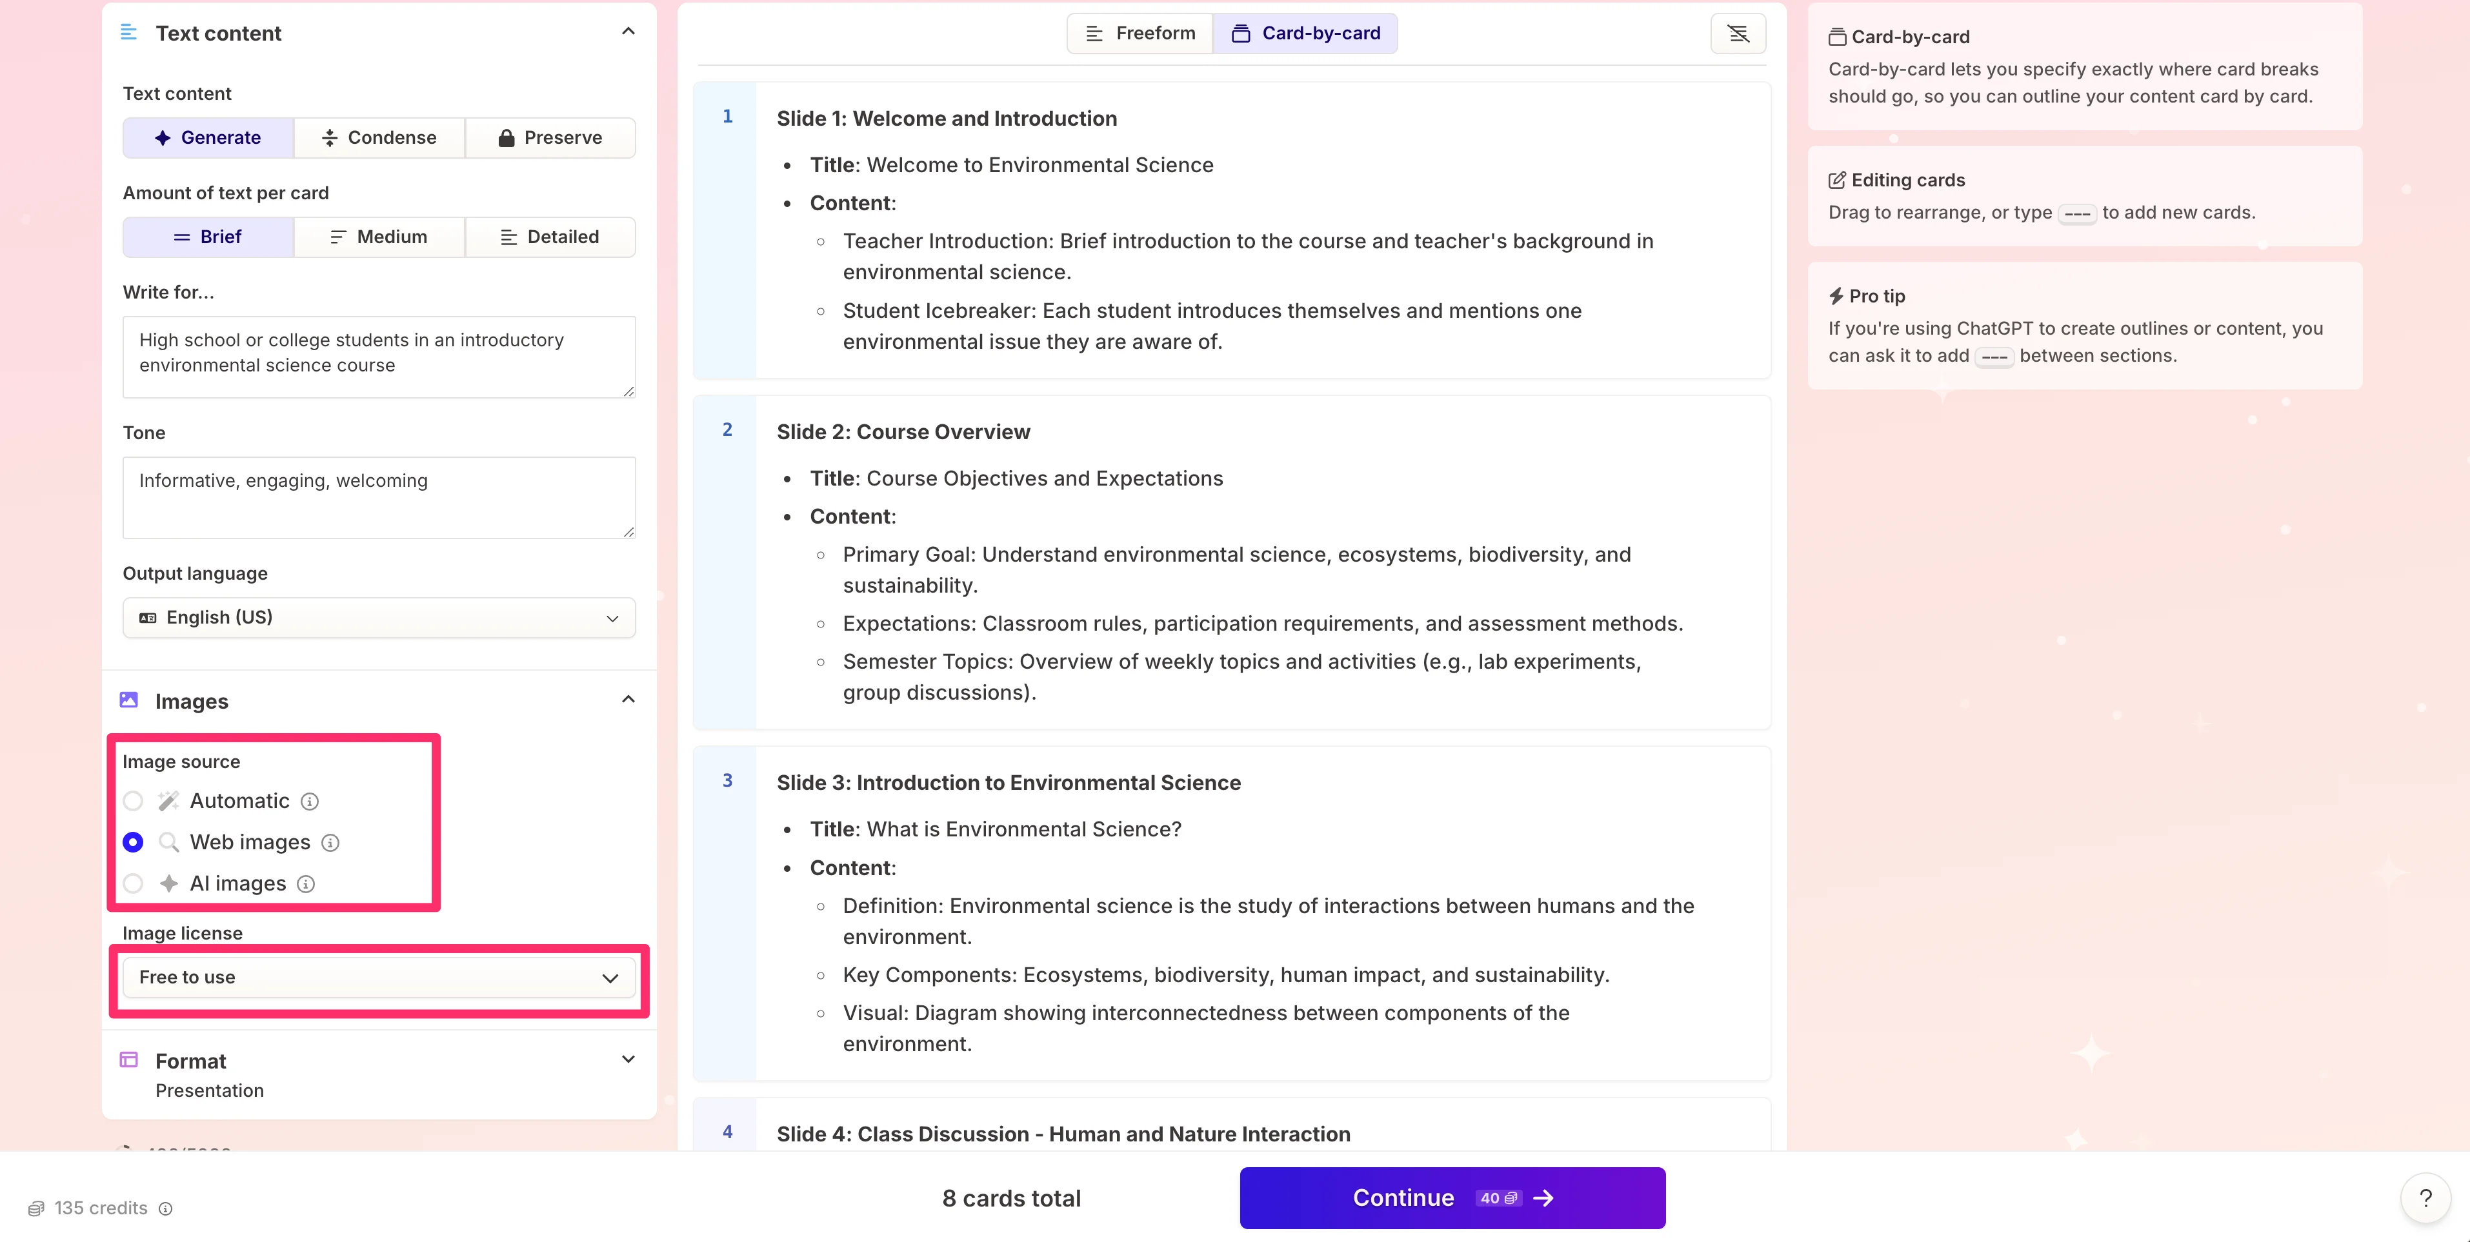The height and width of the screenshot is (1242, 2470).
Task: Click the info icon next to Web images
Action: coord(330,842)
